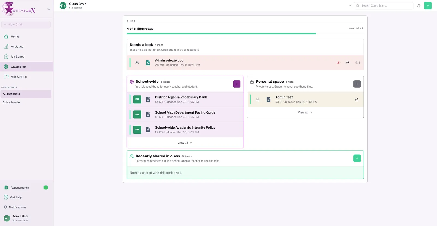Click the green Assessments check badge

(46, 188)
